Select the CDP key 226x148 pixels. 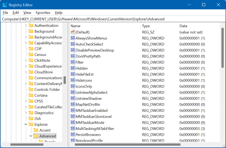coord(38,49)
